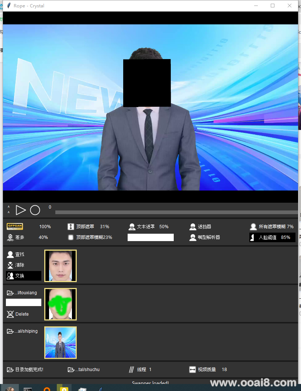
Task: Click the Delete button for source faces
Action: (x=18, y=314)
